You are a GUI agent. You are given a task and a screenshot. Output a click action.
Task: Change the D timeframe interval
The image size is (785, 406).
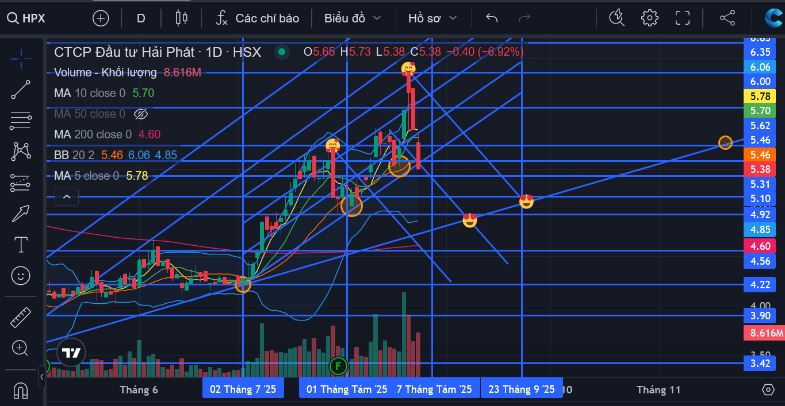[x=141, y=18]
